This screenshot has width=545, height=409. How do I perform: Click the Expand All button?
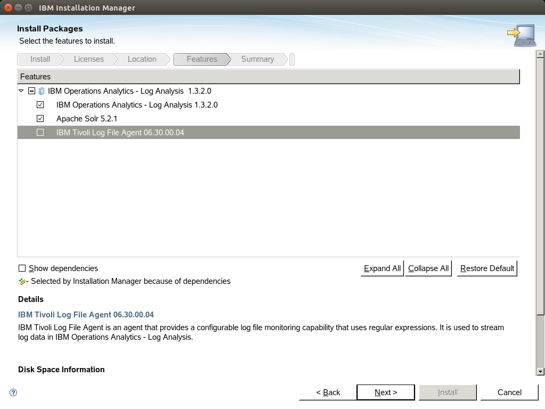coord(382,268)
